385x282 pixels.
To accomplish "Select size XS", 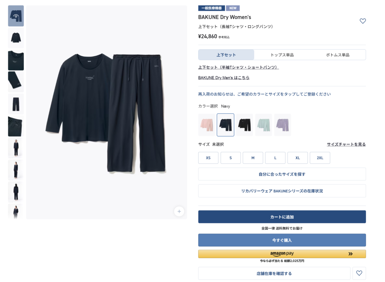I will 208,158.
